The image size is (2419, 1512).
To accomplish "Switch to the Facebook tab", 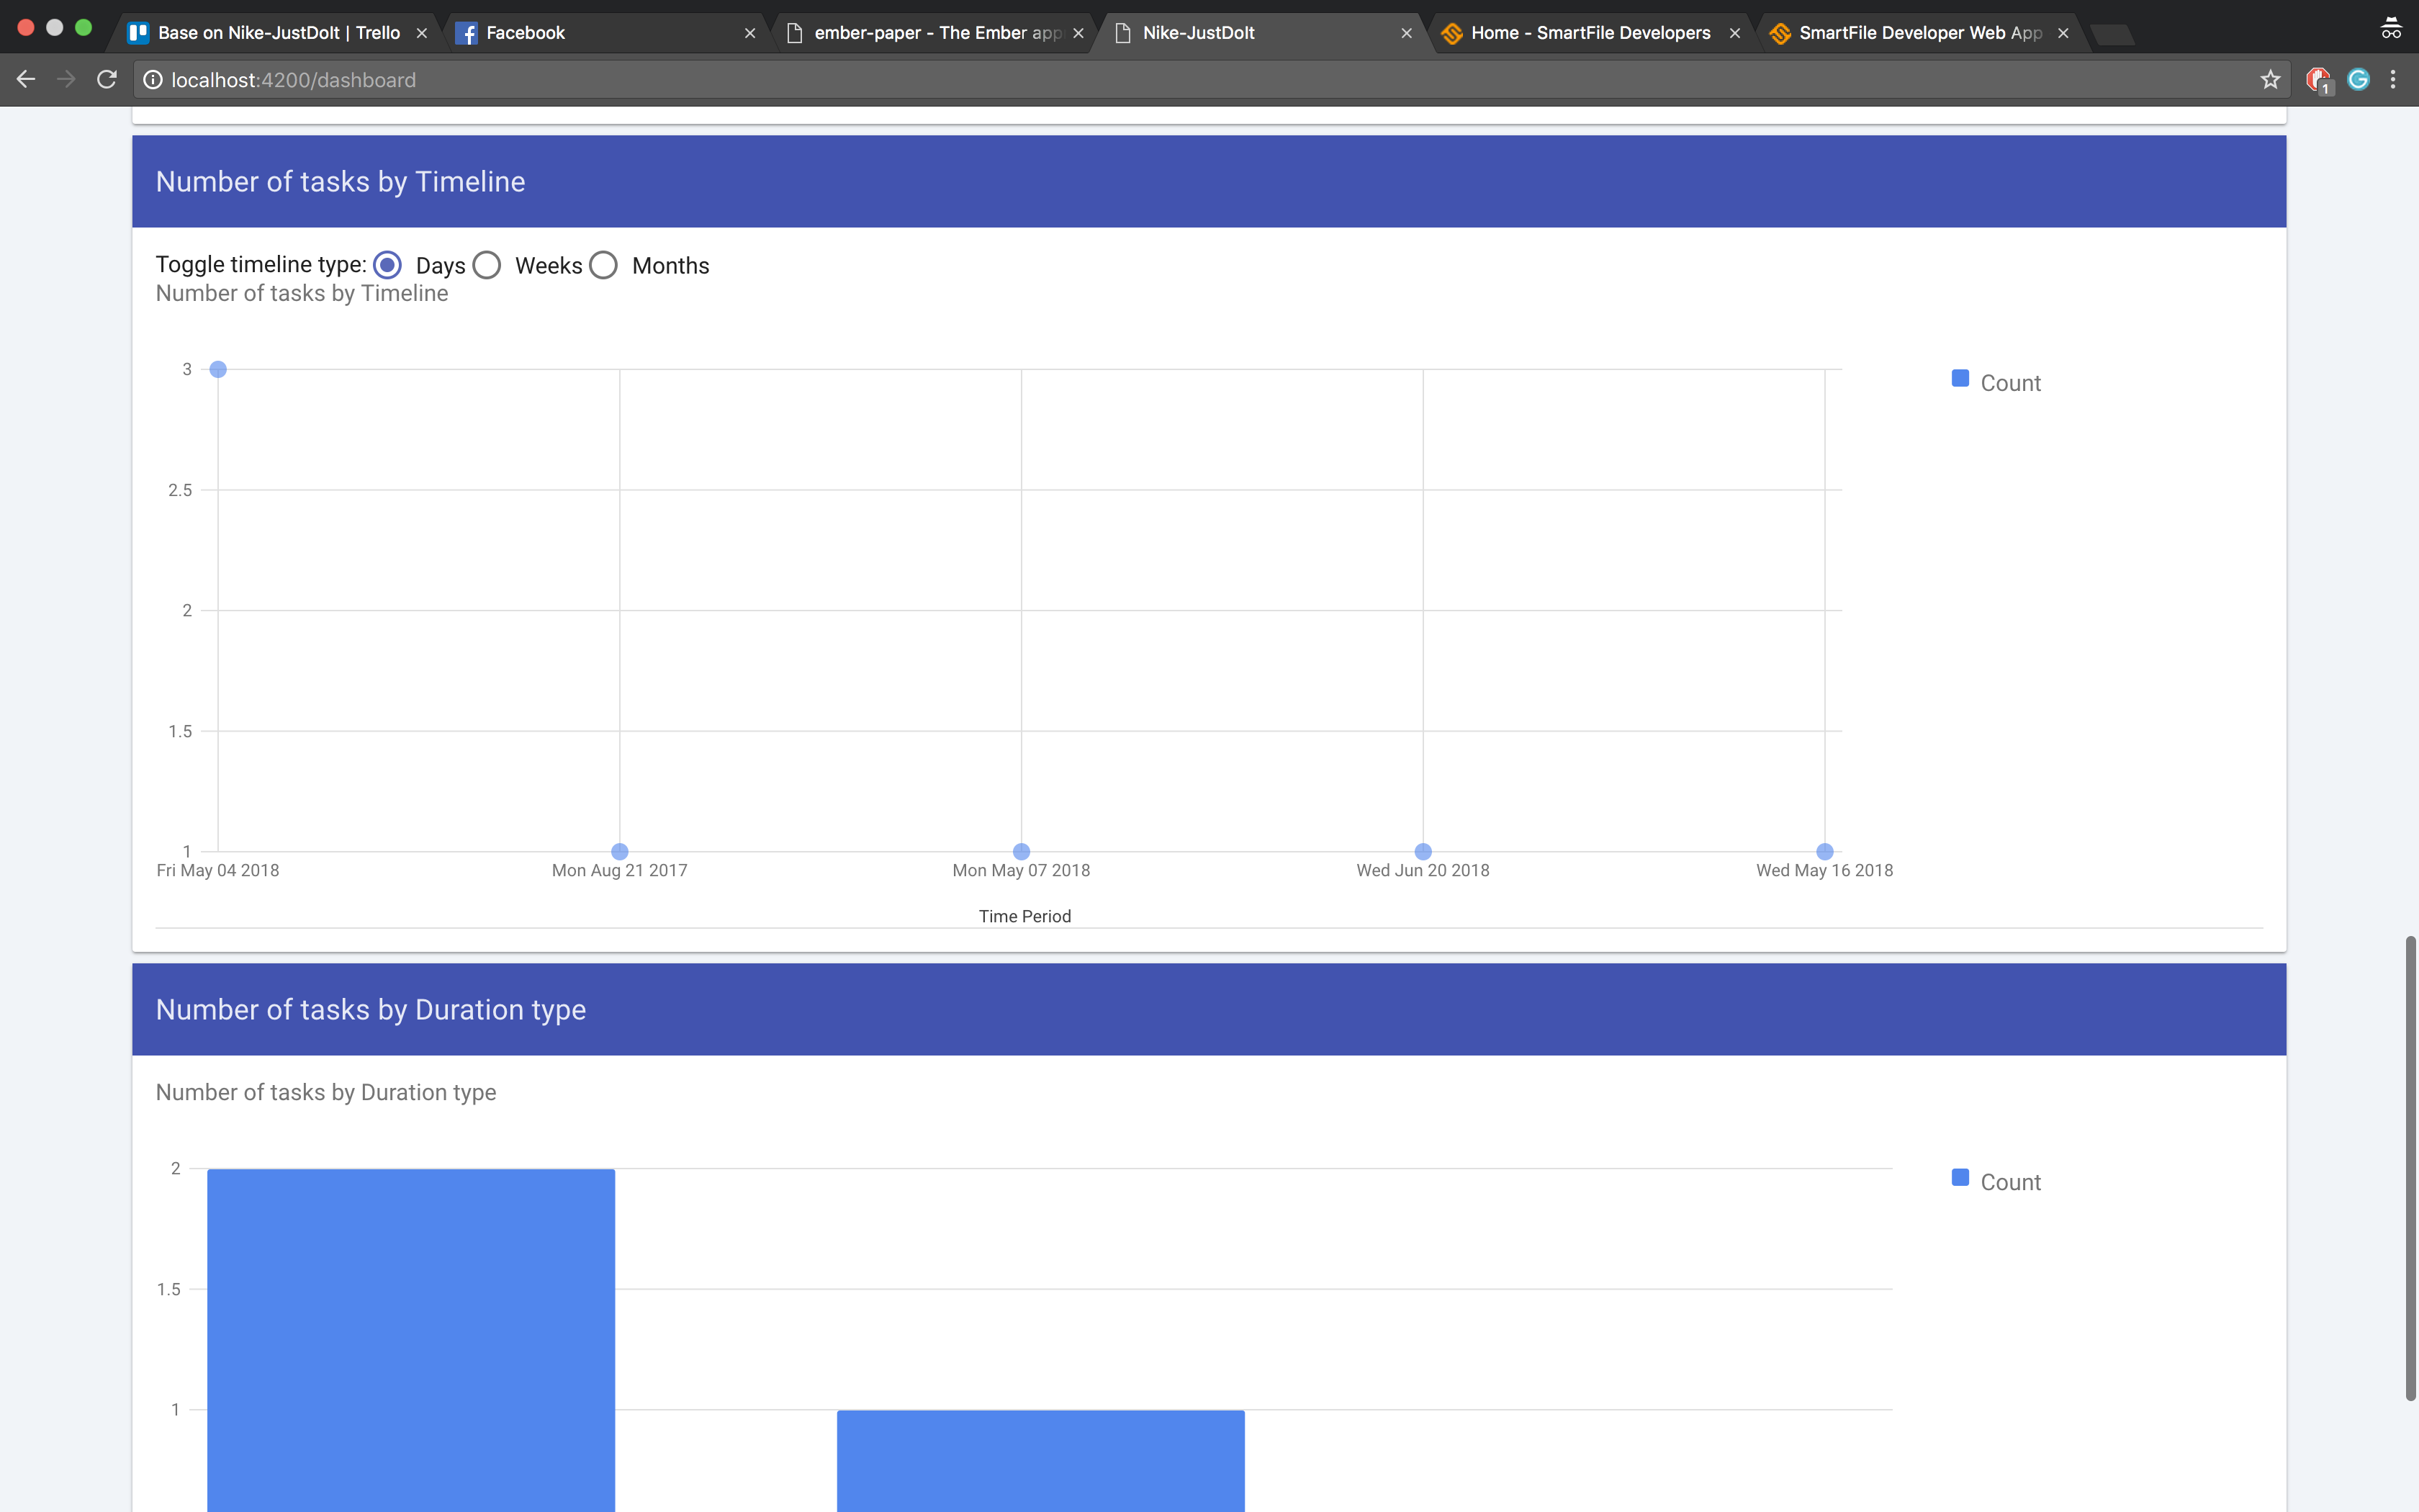I will pos(526,33).
